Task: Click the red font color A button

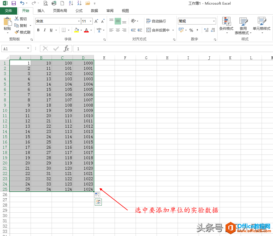Action: pyautogui.click(x=86, y=30)
